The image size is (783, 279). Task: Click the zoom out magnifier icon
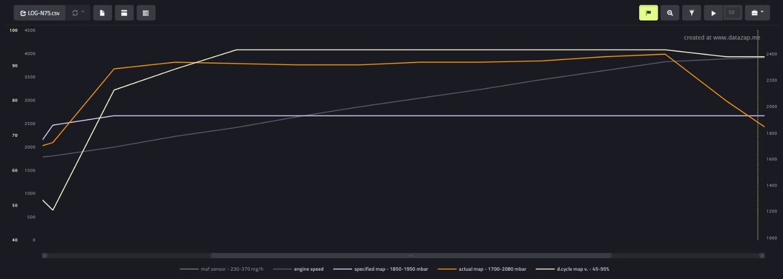pos(670,13)
